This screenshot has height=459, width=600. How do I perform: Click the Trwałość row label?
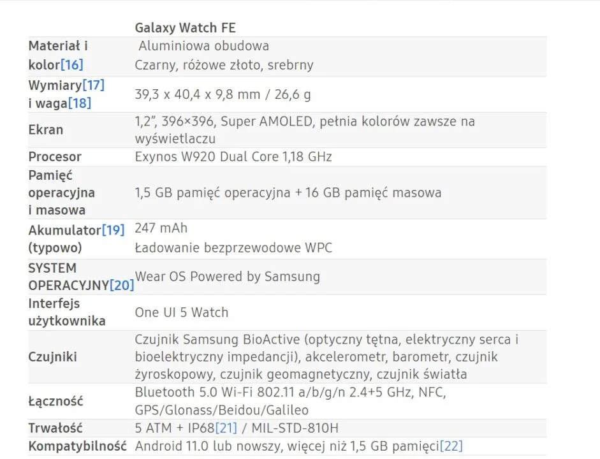coord(55,427)
